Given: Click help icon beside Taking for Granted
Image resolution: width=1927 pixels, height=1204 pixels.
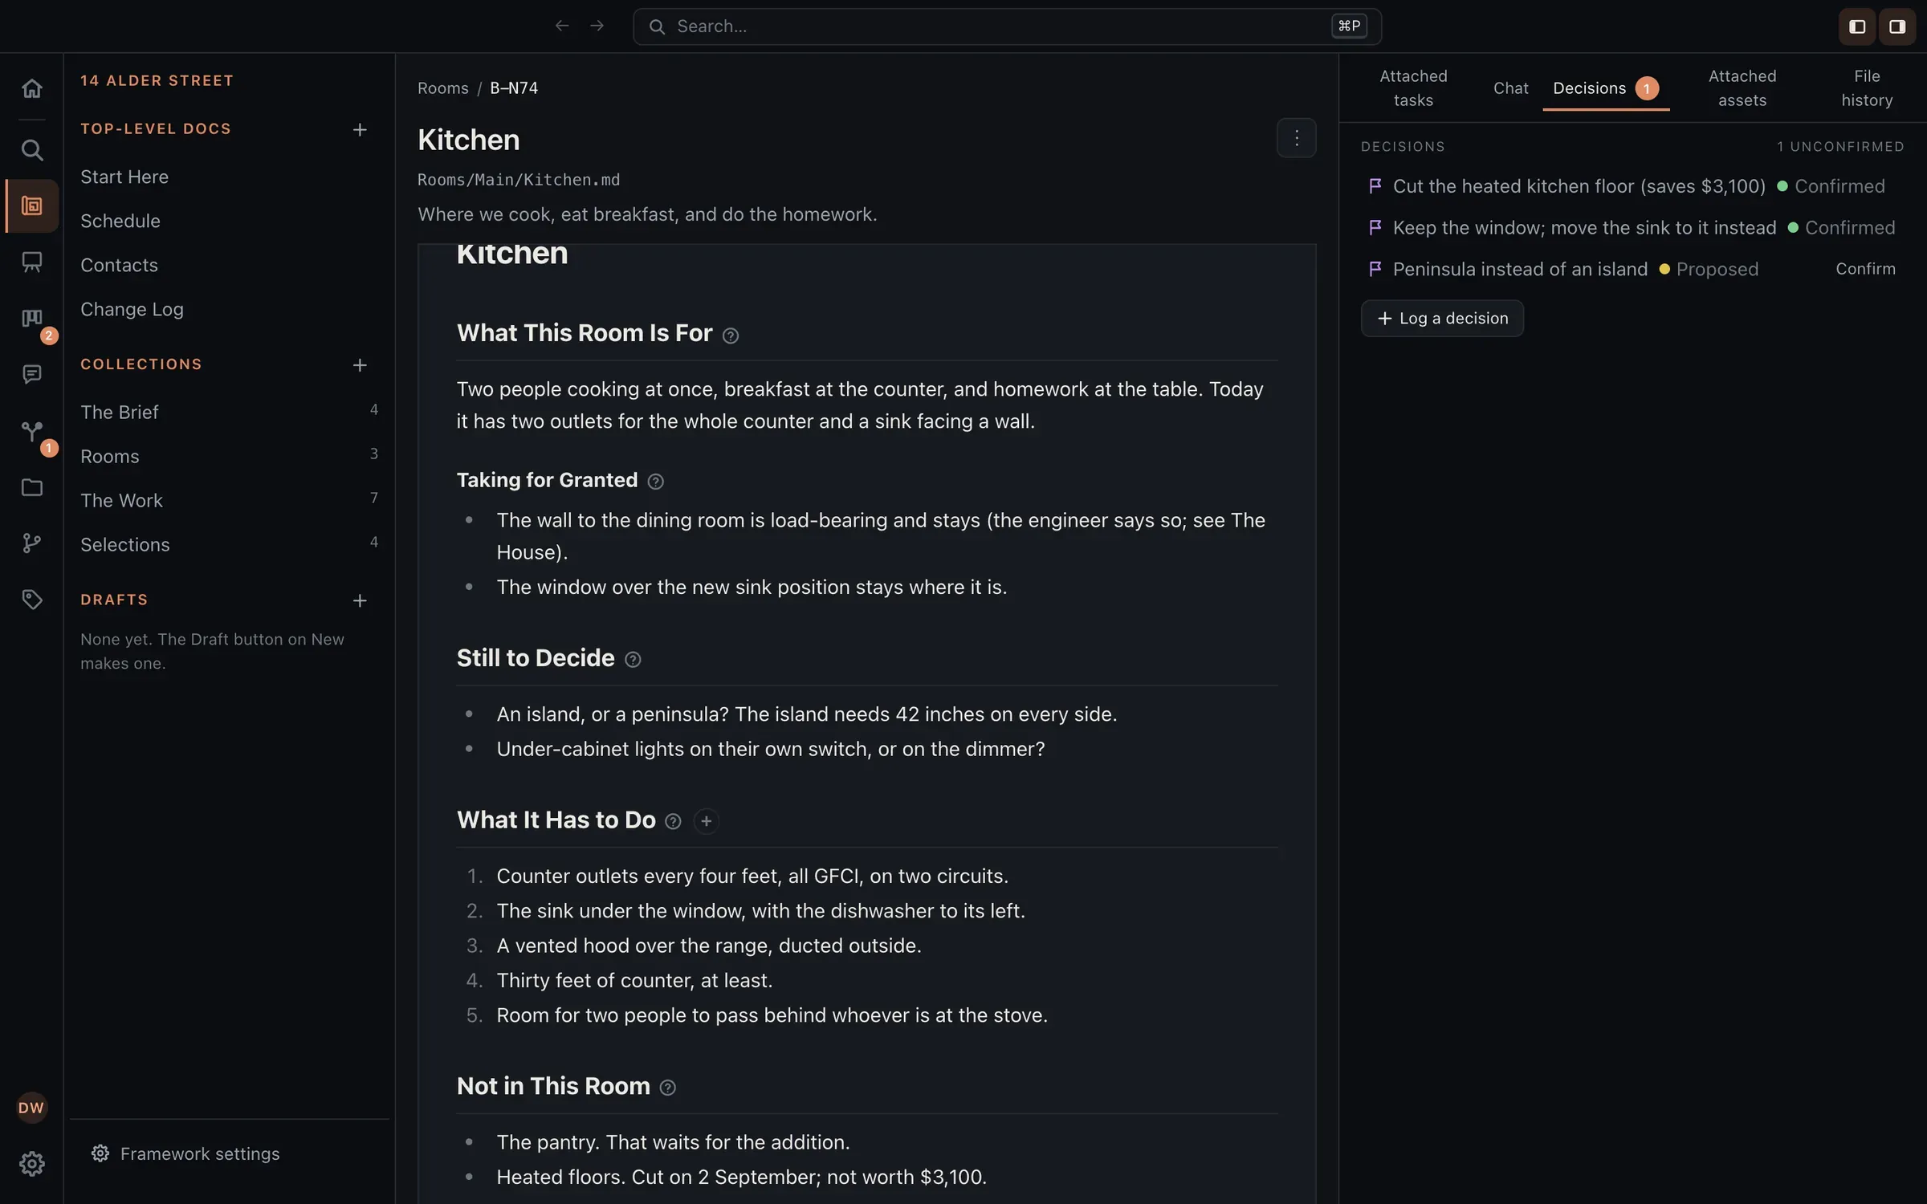Looking at the screenshot, I should 656,482.
